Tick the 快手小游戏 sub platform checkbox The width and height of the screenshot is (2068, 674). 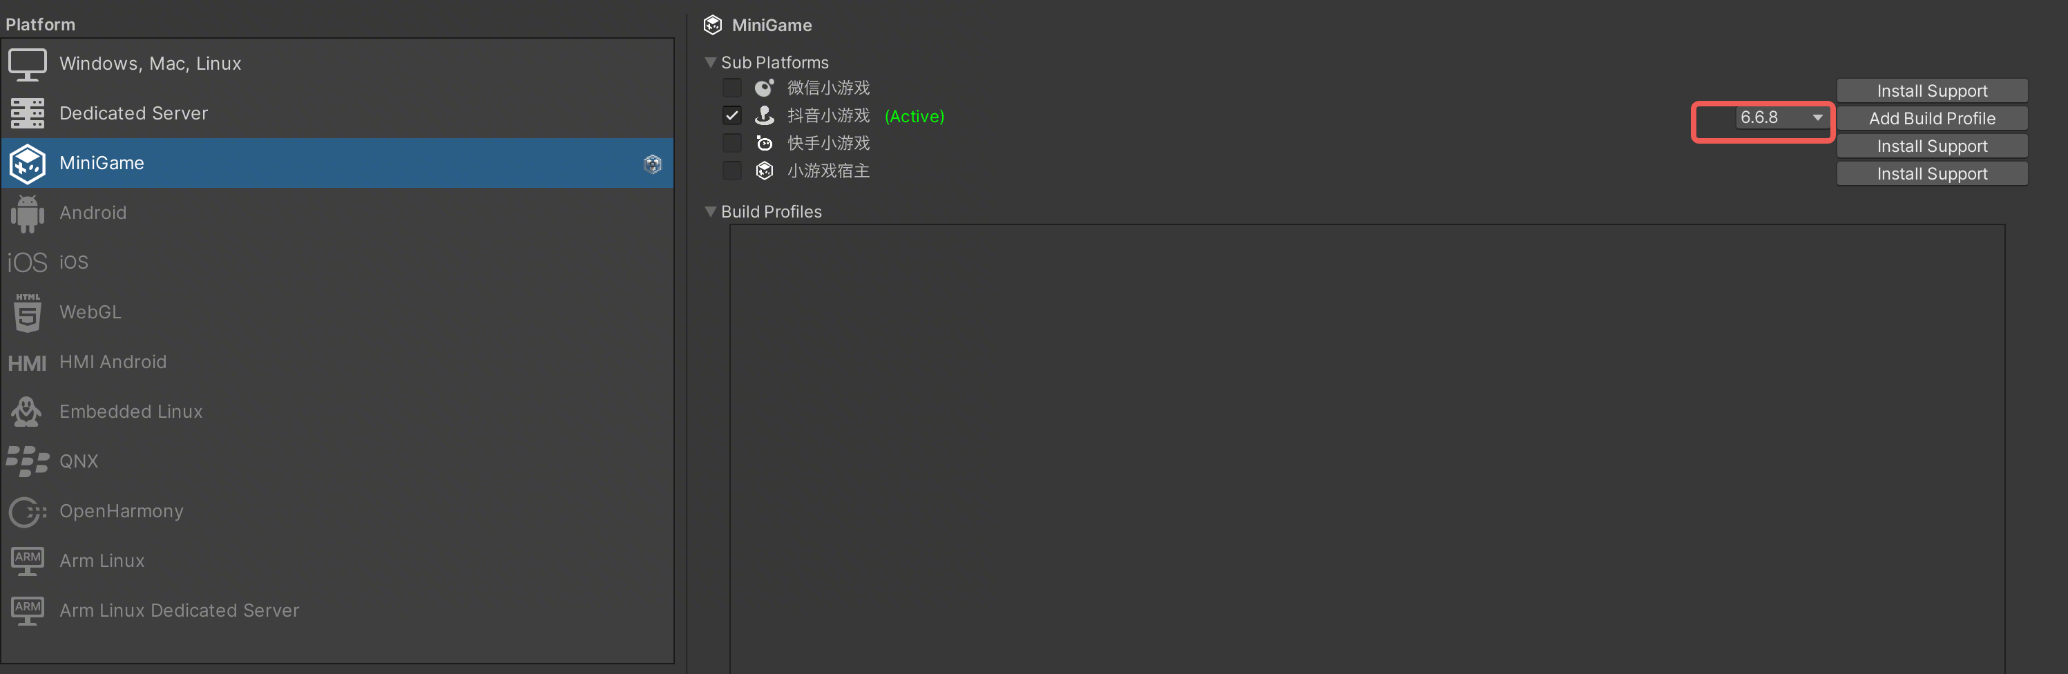pos(731,143)
